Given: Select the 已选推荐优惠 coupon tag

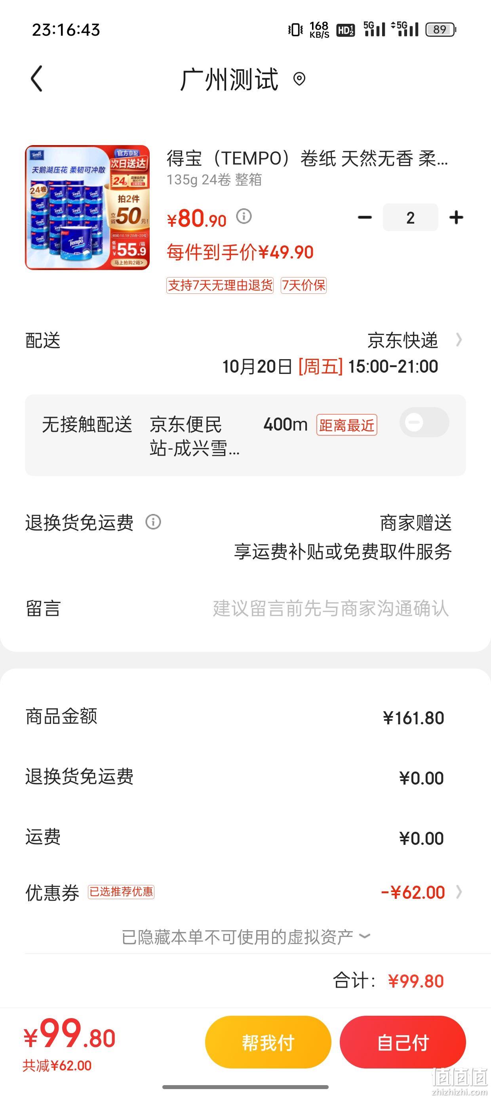Looking at the screenshot, I should 121,892.
